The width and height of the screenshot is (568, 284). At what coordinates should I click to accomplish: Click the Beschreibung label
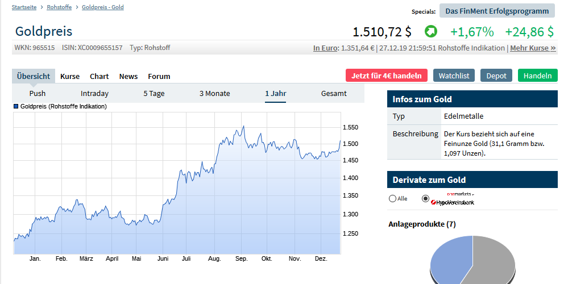[x=416, y=134]
